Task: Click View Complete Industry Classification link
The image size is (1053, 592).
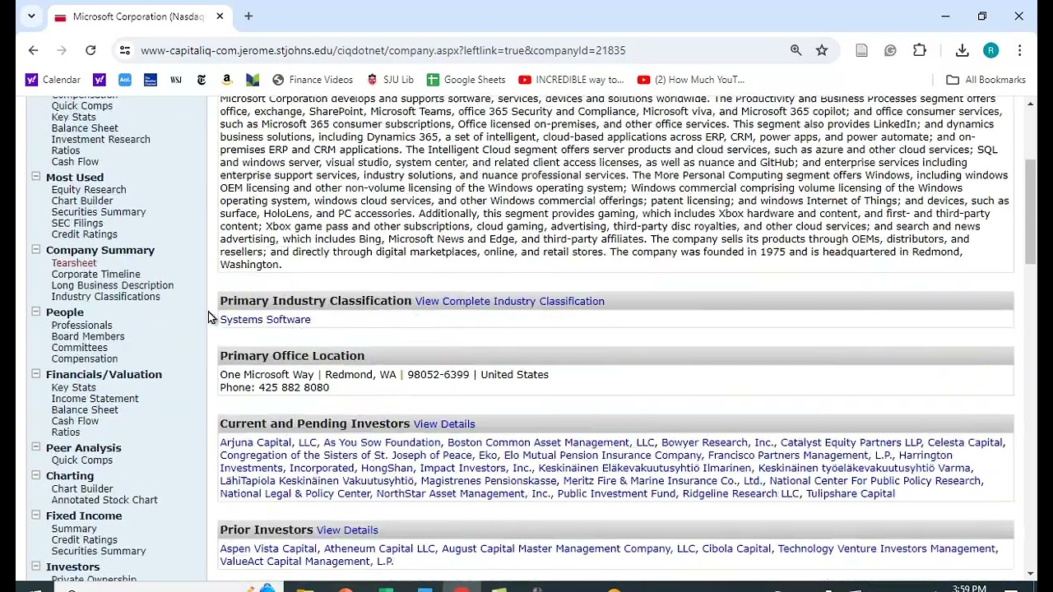Action: (510, 301)
